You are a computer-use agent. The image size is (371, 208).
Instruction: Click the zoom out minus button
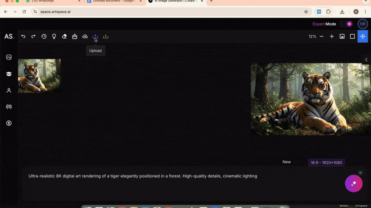point(321,36)
